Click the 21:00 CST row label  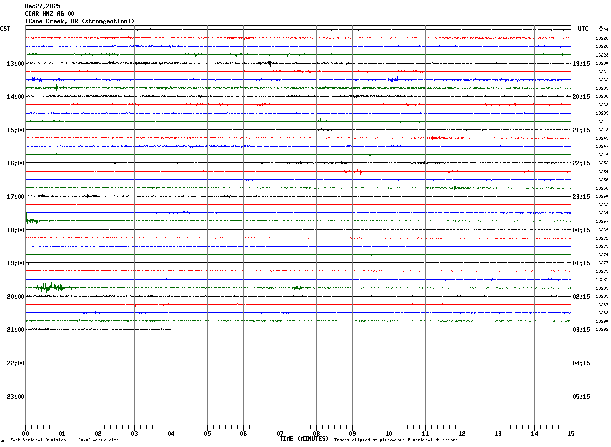tap(15, 330)
